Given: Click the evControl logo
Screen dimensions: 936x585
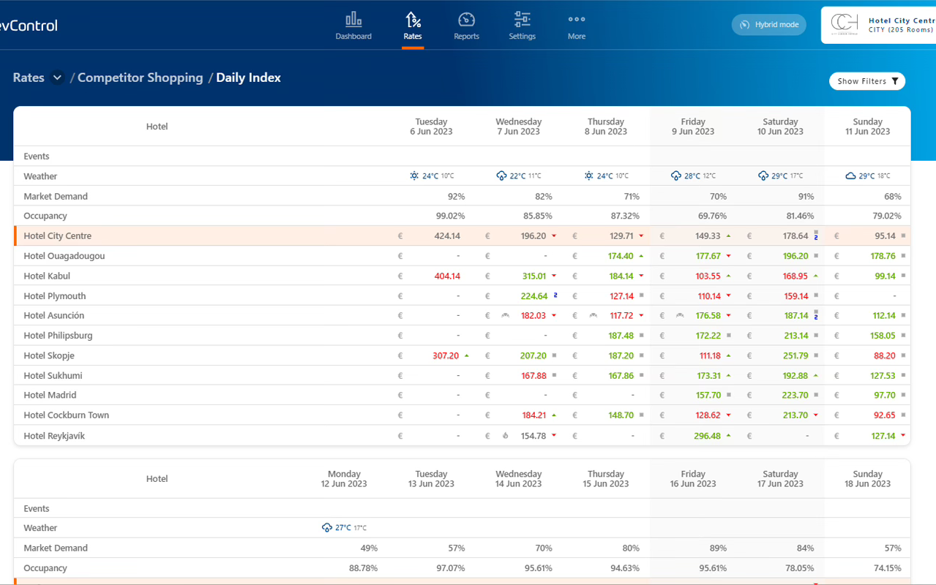Looking at the screenshot, I should click(x=28, y=26).
